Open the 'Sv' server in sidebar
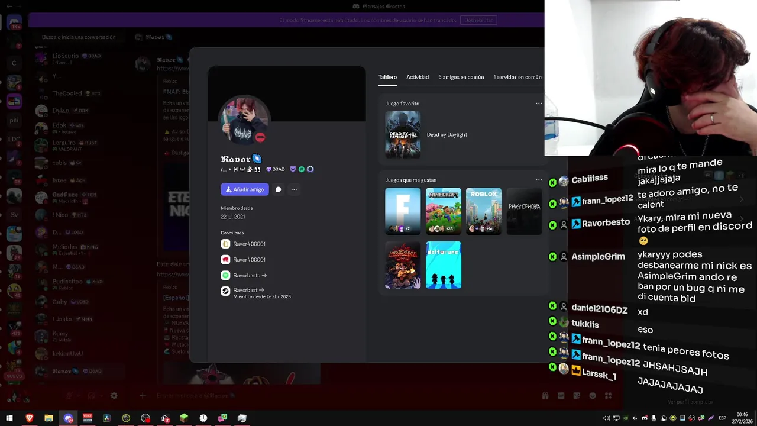This screenshot has height=426, width=757. [14, 215]
